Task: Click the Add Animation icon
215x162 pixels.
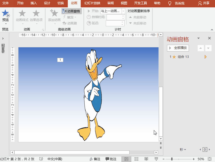Action: tap(54, 13)
